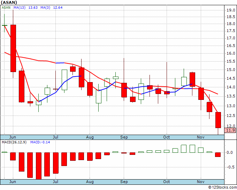The image size is (237, 190).
Task: Select the MA(3) legend label
Action: pyautogui.click(x=45, y=8)
